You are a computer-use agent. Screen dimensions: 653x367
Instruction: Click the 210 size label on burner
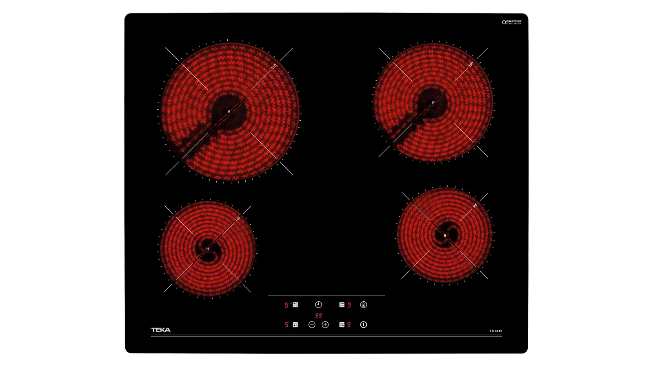pyautogui.click(x=274, y=66)
